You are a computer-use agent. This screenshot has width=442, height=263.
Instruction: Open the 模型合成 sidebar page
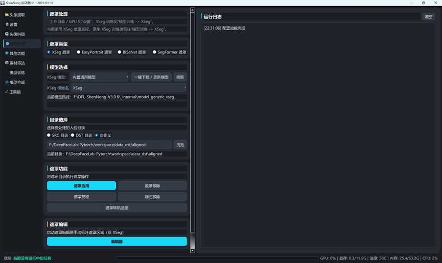21,83
